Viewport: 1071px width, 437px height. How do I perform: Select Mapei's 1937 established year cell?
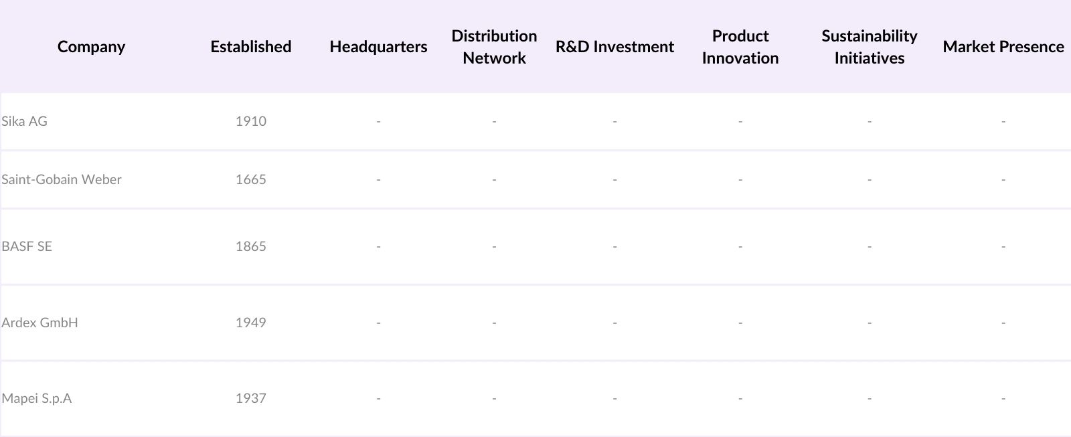pos(251,398)
